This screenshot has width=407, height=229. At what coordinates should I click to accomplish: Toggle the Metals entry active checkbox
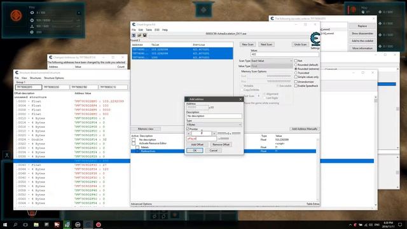click(137, 147)
